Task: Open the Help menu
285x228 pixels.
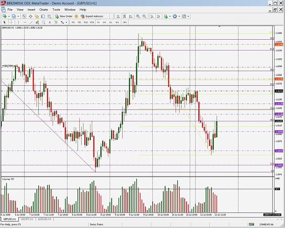Action: (x=83, y=10)
